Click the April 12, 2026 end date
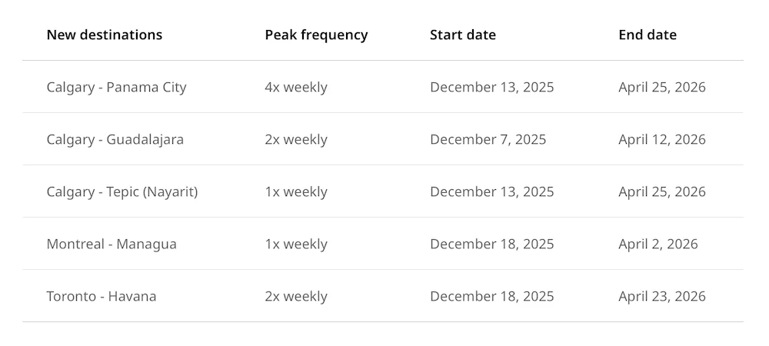The height and width of the screenshot is (346, 769). click(x=662, y=140)
